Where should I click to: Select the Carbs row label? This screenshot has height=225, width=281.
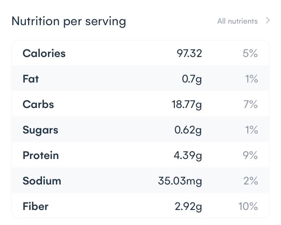[x=38, y=104]
